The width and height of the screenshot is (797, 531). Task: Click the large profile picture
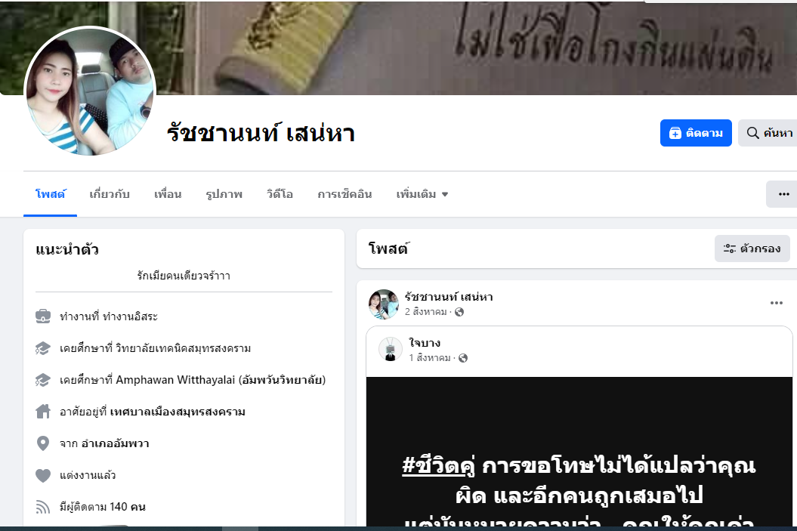[89, 91]
